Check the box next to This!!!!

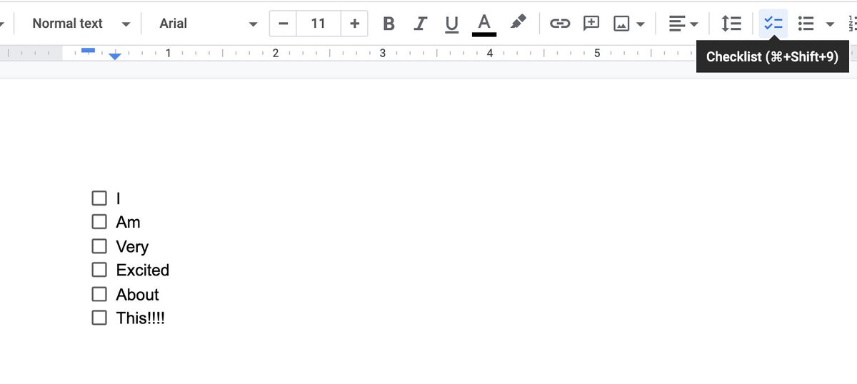[x=99, y=318]
